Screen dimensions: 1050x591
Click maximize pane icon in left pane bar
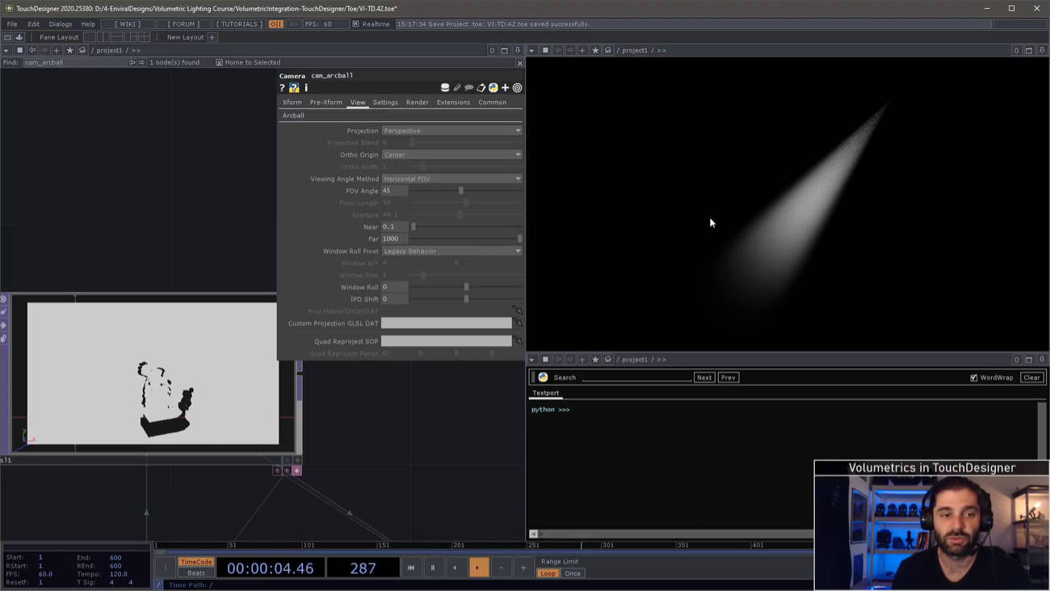(x=505, y=50)
